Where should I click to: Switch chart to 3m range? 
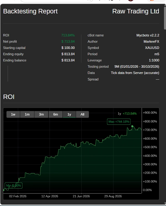[x=41, y=114]
